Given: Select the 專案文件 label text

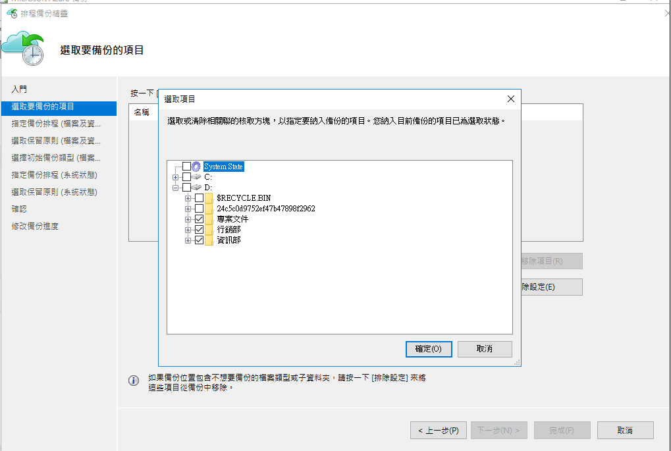Looking at the screenshot, I should (232, 219).
